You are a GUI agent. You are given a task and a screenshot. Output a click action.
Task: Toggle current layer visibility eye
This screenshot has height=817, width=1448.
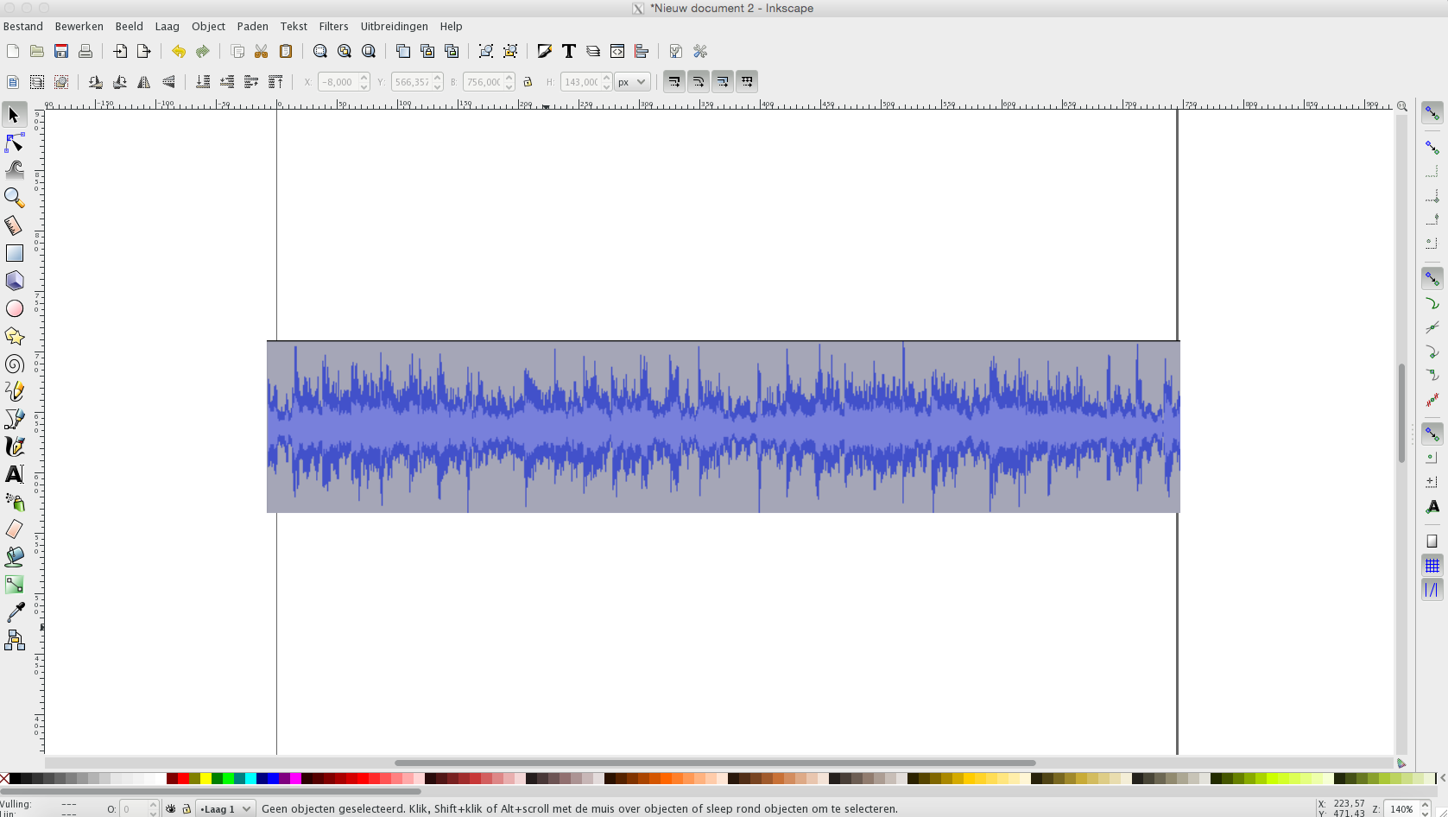[x=171, y=809]
